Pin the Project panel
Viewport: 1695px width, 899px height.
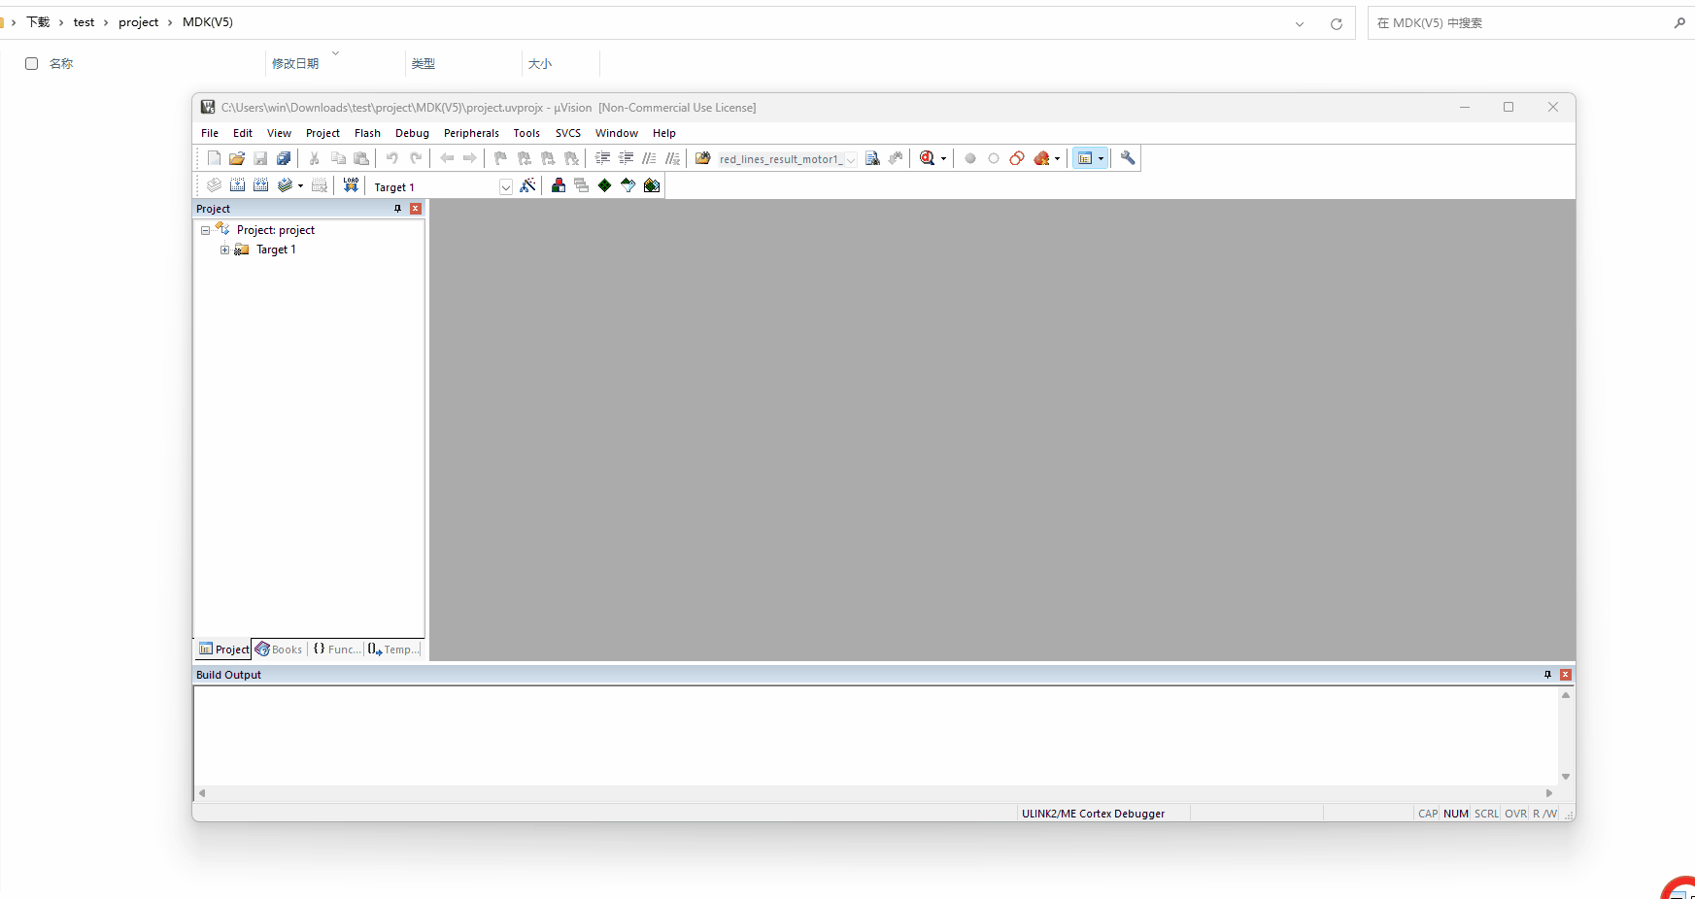point(396,209)
